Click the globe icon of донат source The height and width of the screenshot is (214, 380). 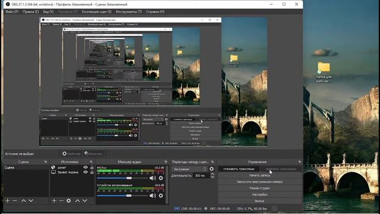coord(53,167)
